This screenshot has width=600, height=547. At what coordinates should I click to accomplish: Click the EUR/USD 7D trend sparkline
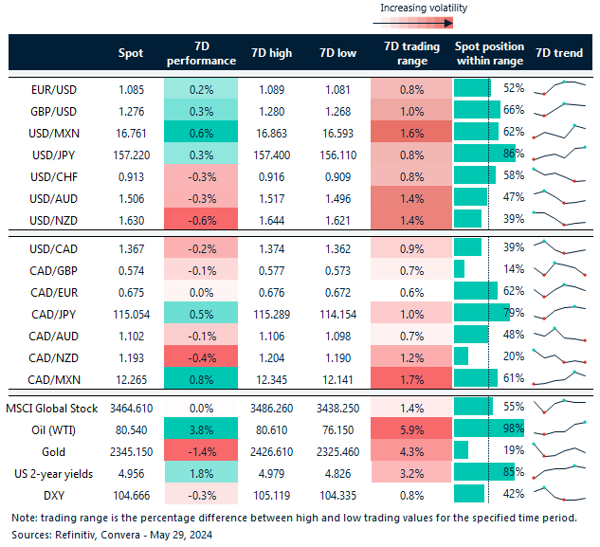coord(559,89)
